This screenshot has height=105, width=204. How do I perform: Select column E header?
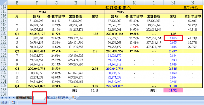17,3
